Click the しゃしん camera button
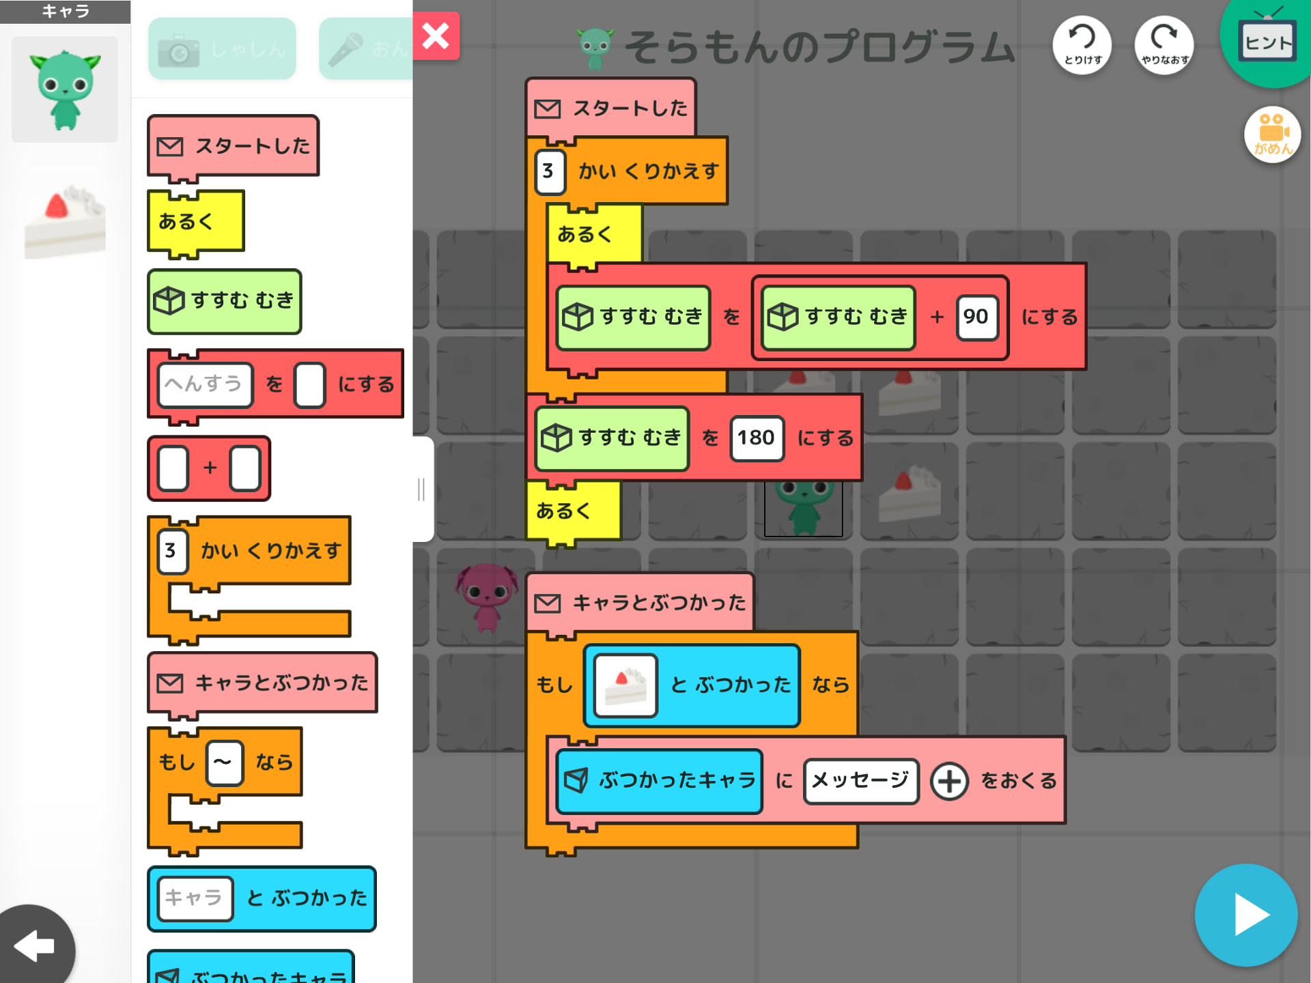Image resolution: width=1311 pixels, height=983 pixels. (x=222, y=50)
